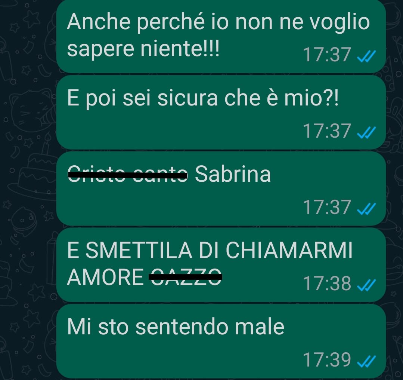This screenshot has width=403, height=380.
Task: Click the read ticks on the 'Mi sto sentendo male' message
Action: (x=366, y=361)
